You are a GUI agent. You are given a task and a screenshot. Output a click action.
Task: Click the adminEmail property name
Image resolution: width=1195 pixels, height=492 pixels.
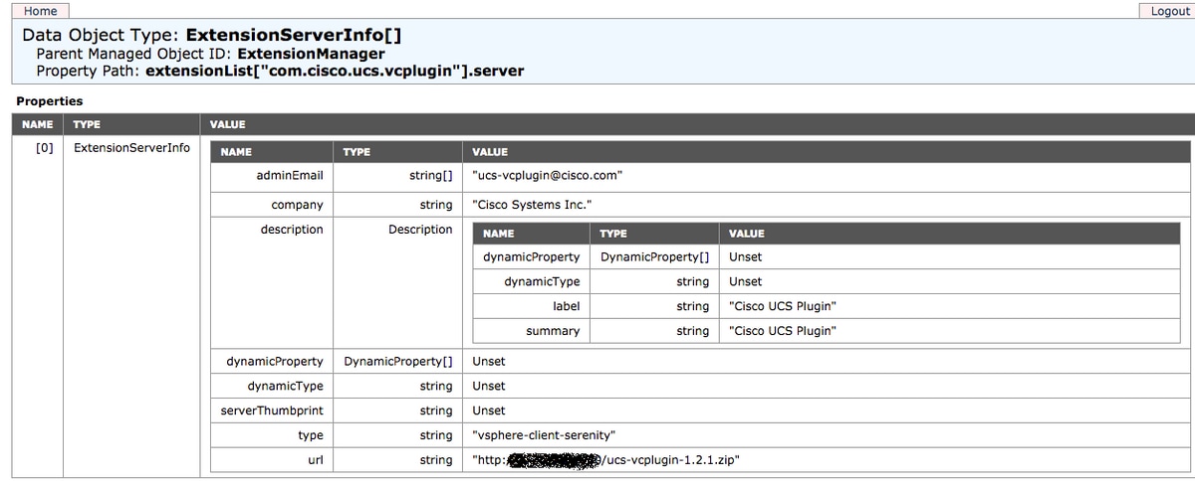click(x=290, y=175)
